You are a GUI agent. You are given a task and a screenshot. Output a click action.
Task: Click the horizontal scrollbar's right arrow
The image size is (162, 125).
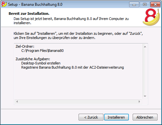[139, 101]
